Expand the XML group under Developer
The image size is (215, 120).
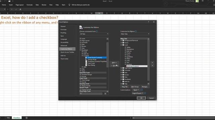(x=82, y=67)
